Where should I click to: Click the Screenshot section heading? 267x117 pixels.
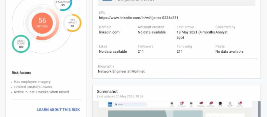(x=107, y=92)
